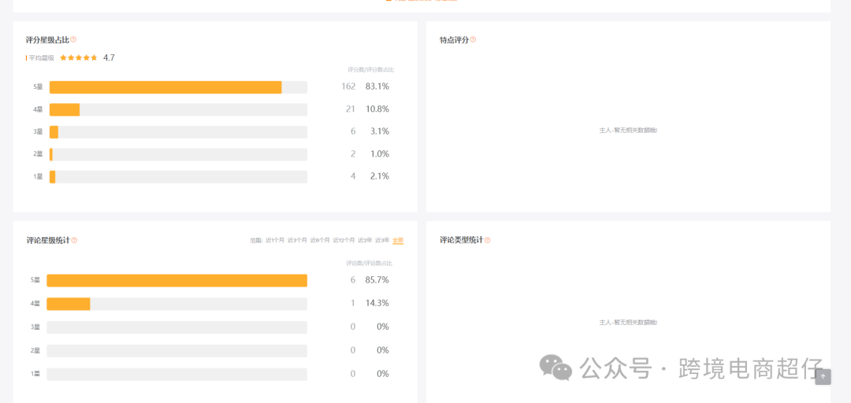Click the 5星 rating share bar

(165, 87)
